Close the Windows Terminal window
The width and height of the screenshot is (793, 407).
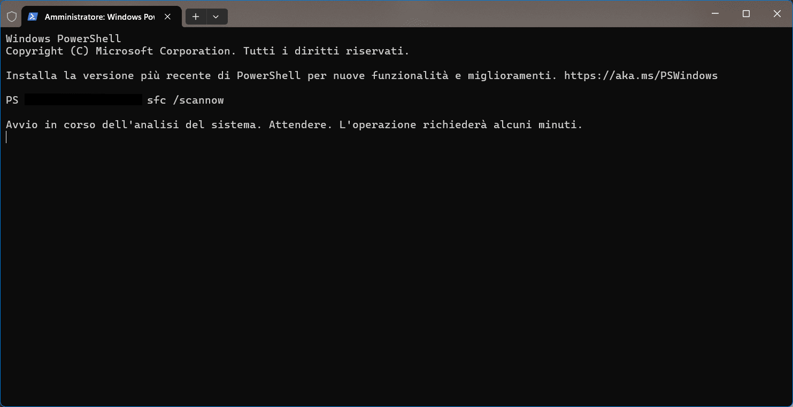point(777,14)
